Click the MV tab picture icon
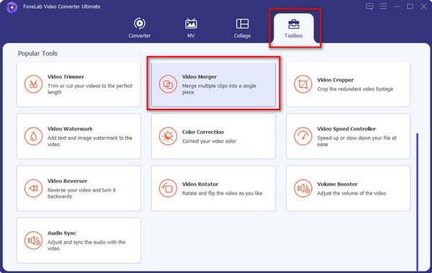Screen dimensions: 432x273 tap(191, 24)
